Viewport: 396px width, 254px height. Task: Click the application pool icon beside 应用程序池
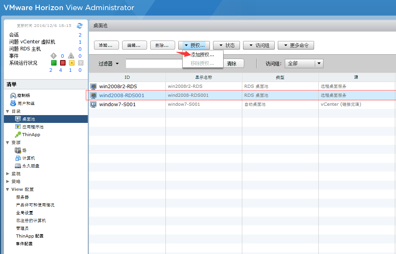click(x=18, y=127)
